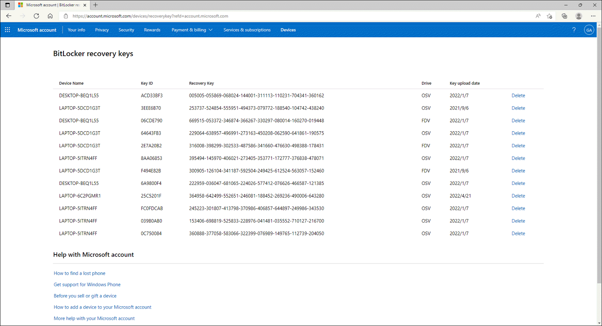
Task: Select the Microsoft account BitLocker tab
Action: [x=52, y=5]
